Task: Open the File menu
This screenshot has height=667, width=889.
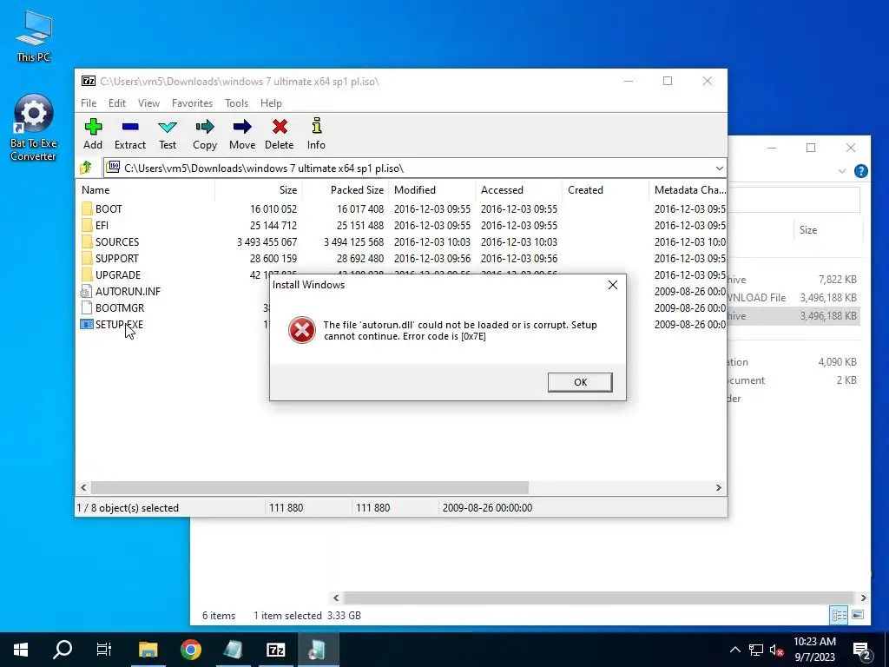Action: pos(89,103)
